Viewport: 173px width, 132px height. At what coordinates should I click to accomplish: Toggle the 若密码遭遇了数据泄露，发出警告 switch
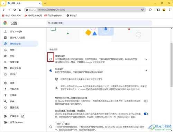click(x=146, y=114)
